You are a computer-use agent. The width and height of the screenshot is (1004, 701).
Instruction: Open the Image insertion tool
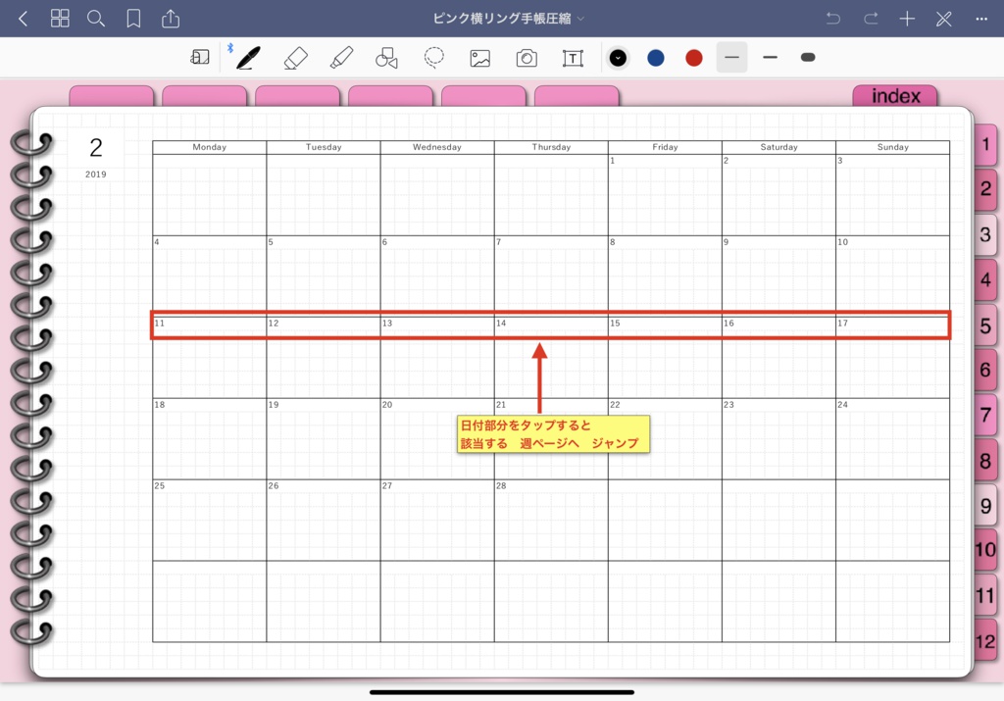pyautogui.click(x=479, y=58)
